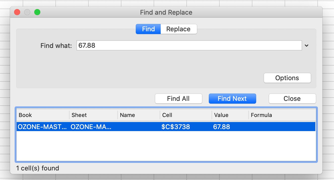Click the Find what text field
This screenshot has width=334, height=180.
tap(189, 46)
